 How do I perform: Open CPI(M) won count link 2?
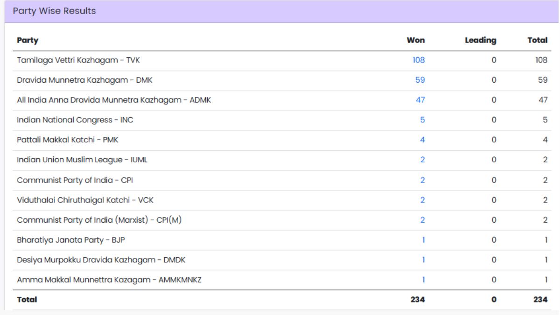click(422, 220)
